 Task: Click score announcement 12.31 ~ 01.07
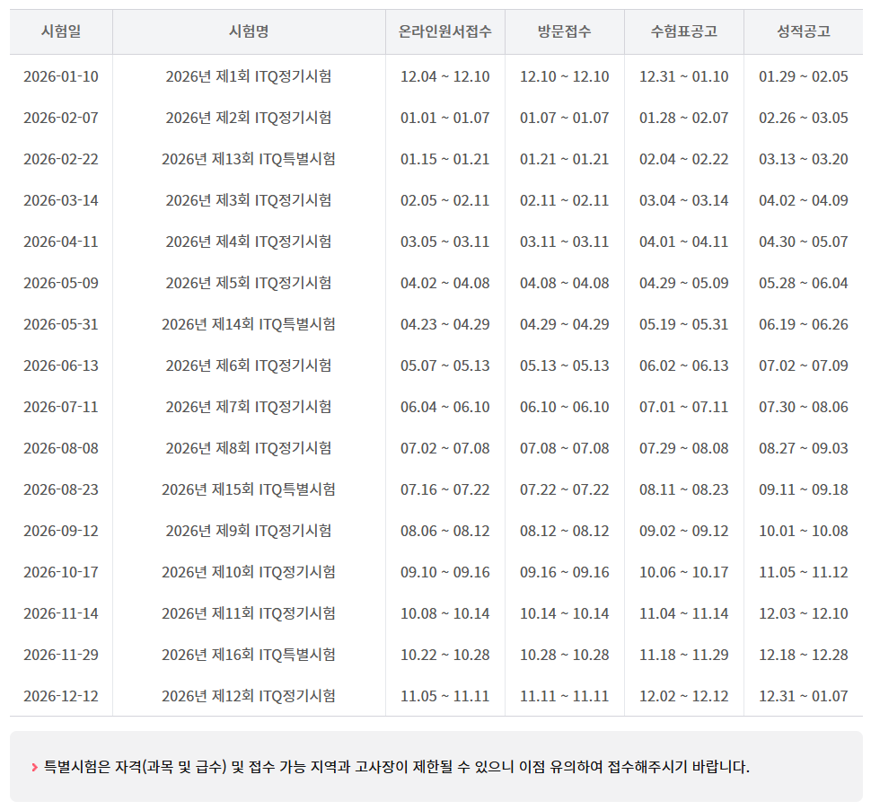804,696
